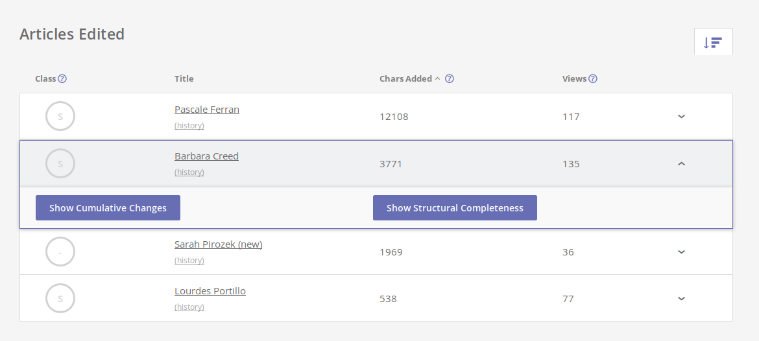Screen dimensions: 759x341
Task: Click Barbara Creed's class S badge
Action: point(60,163)
